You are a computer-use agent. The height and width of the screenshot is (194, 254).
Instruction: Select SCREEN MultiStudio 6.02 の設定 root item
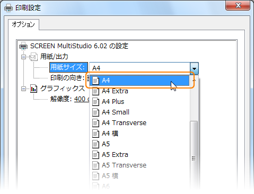coord(79,46)
